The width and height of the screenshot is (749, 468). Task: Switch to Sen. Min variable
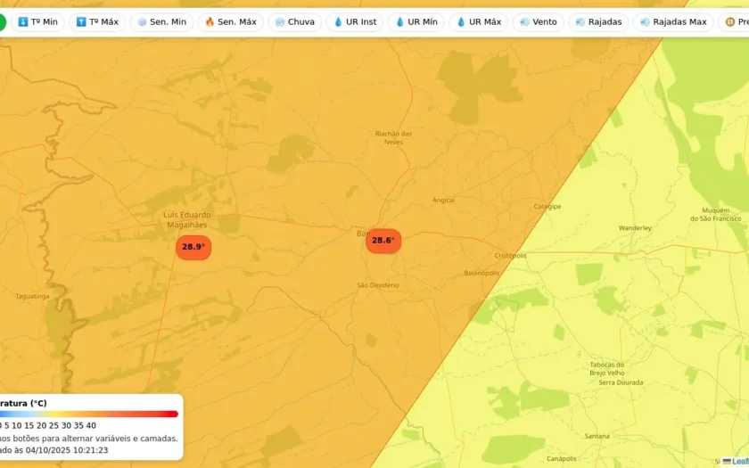[x=162, y=22]
